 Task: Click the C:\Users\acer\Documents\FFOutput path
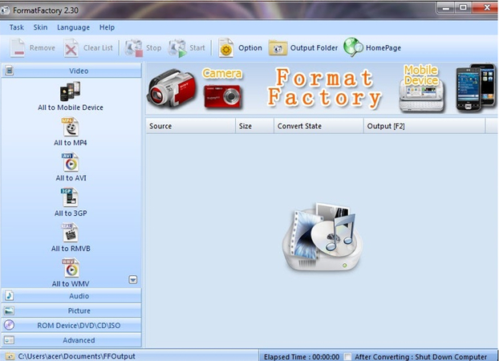coord(76,356)
